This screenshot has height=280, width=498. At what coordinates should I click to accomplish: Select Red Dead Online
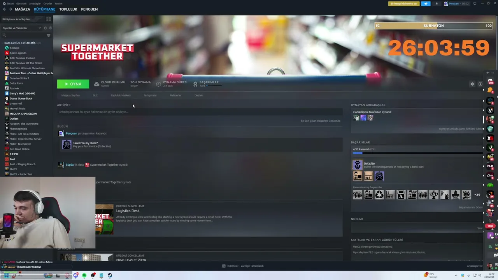(19, 149)
